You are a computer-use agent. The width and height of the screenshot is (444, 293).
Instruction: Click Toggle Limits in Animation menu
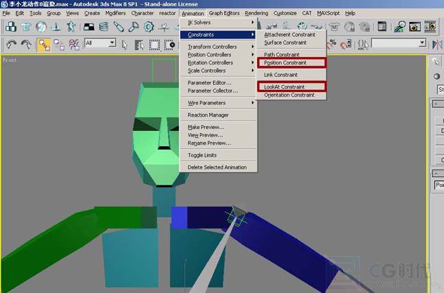(x=202, y=155)
